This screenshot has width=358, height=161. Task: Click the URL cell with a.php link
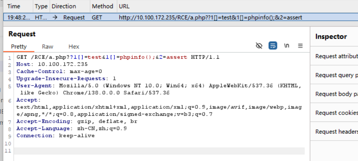(x=211, y=18)
